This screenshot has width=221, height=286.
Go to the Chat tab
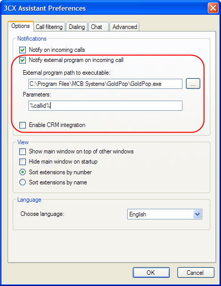98,27
